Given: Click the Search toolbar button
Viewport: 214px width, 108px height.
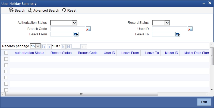Looking at the screenshot, I should click(x=17, y=10).
